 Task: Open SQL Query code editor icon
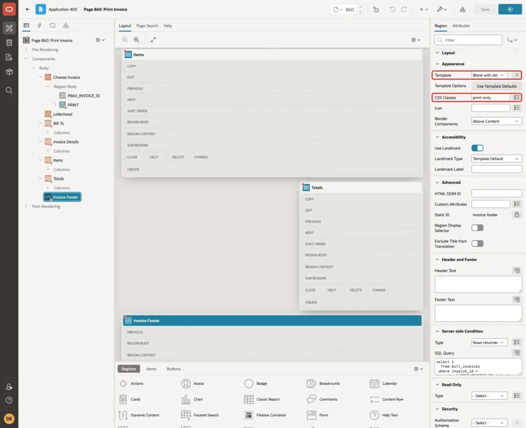pyautogui.click(x=517, y=353)
